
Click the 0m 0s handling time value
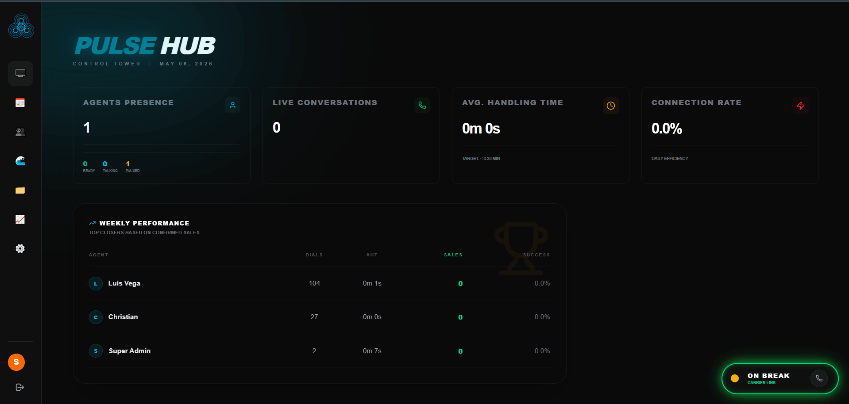click(x=481, y=129)
